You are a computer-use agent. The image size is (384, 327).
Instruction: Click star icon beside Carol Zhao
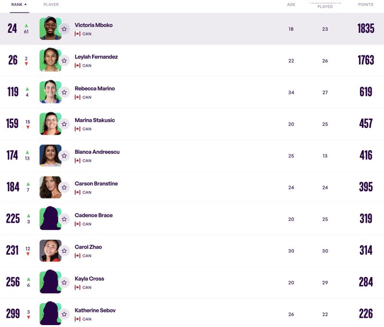click(x=64, y=251)
